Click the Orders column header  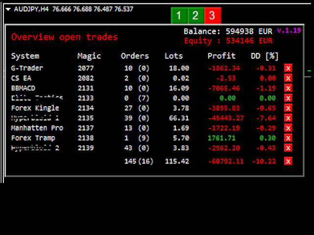(x=135, y=56)
